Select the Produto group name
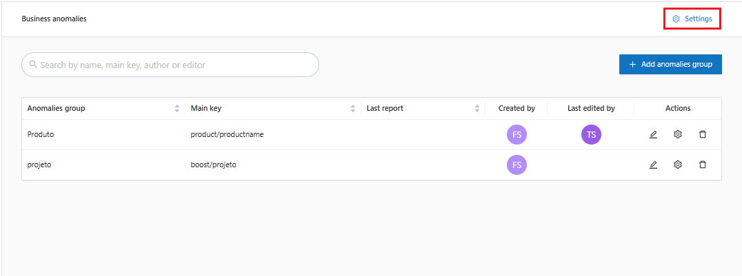The width and height of the screenshot is (742, 276). 41,135
